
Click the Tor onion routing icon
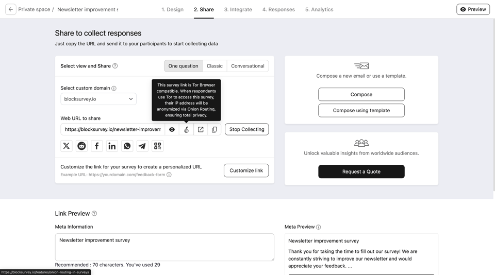click(186, 130)
